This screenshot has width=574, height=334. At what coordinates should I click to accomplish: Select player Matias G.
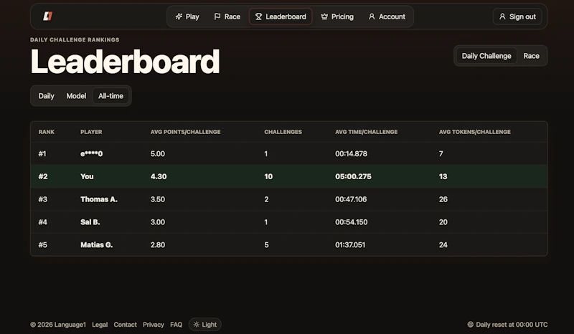pyautogui.click(x=97, y=244)
